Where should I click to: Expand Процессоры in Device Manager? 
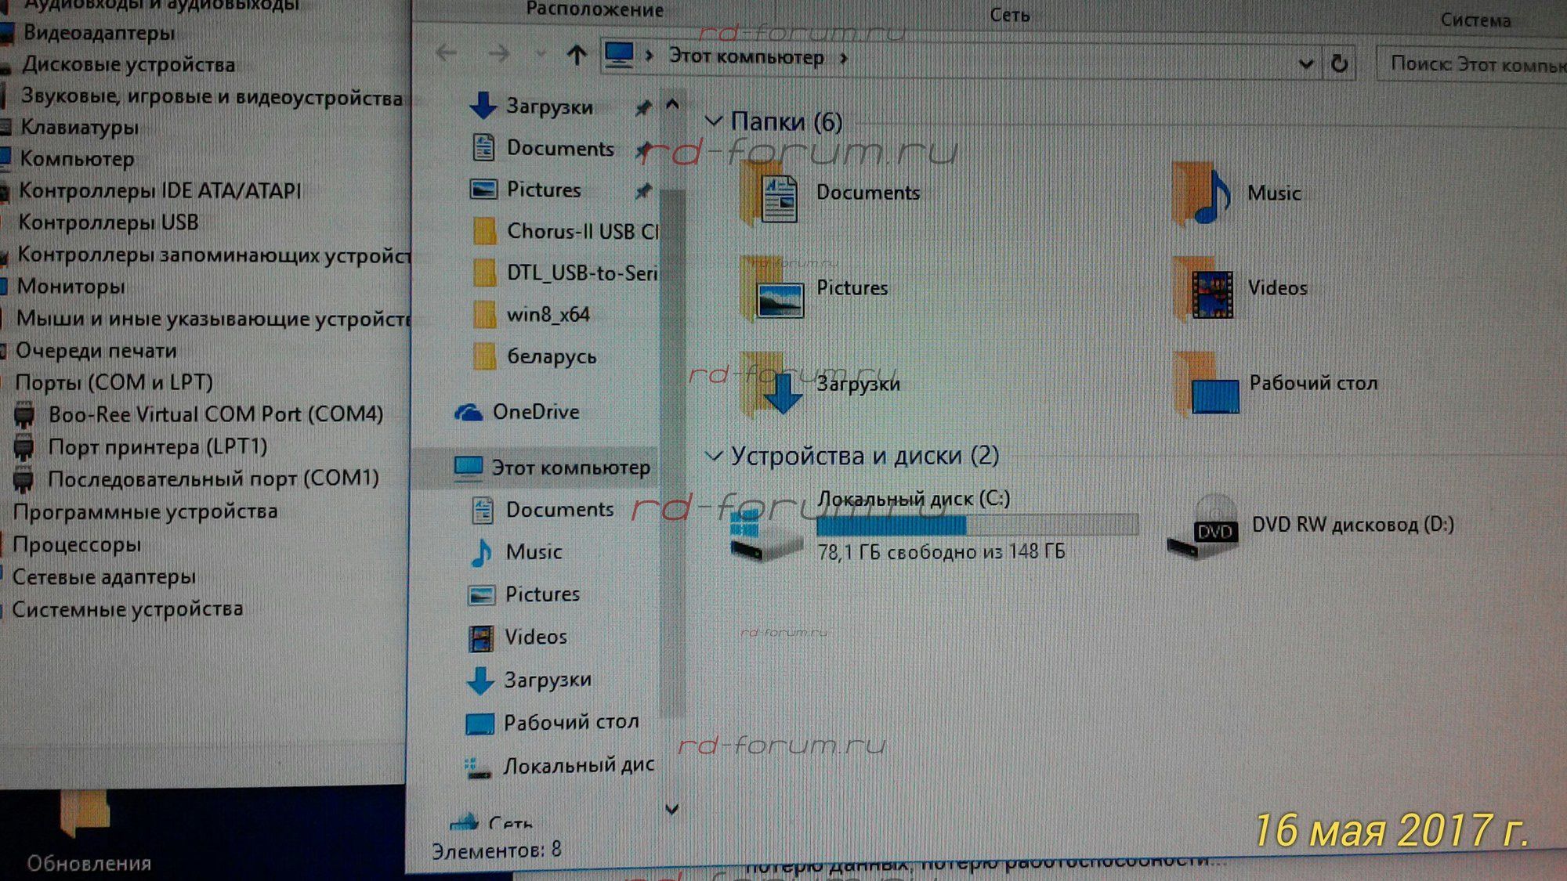(x=77, y=544)
